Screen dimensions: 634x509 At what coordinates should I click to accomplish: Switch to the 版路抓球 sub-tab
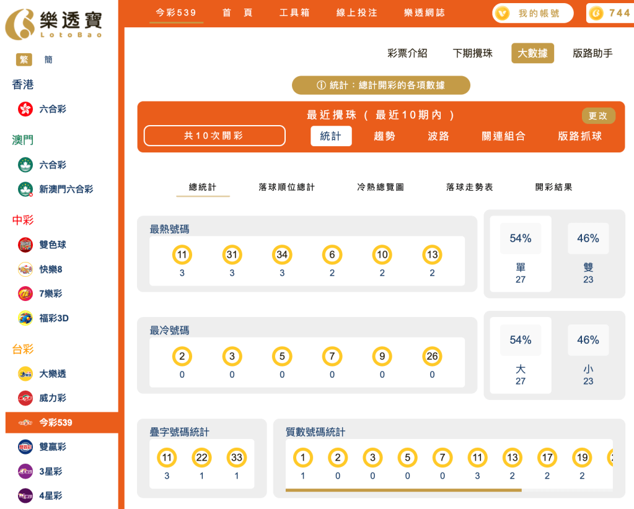(580, 136)
